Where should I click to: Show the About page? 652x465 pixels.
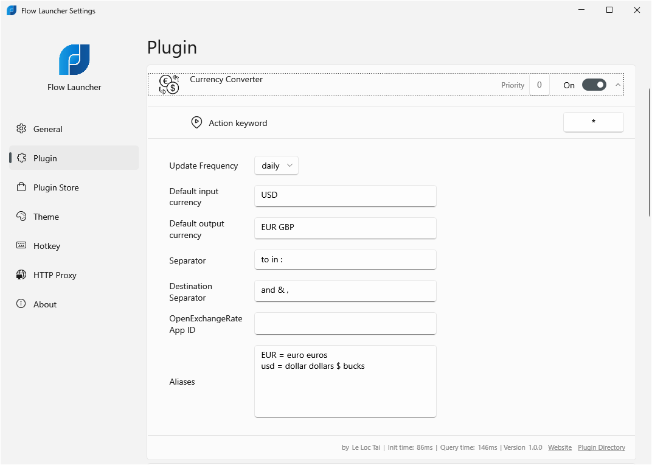74,304
